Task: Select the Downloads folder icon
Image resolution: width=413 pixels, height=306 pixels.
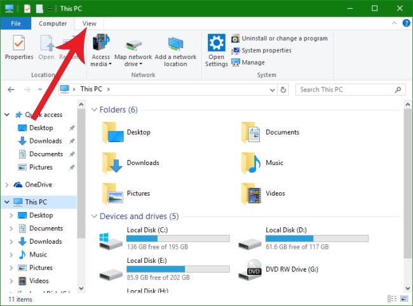Action: coord(112,163)
